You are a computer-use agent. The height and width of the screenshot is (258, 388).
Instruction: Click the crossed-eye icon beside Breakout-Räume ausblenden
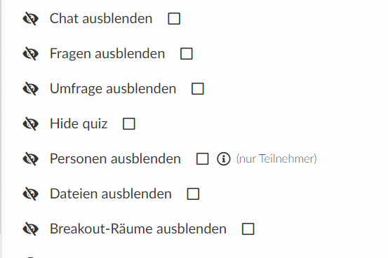point(31,229)
